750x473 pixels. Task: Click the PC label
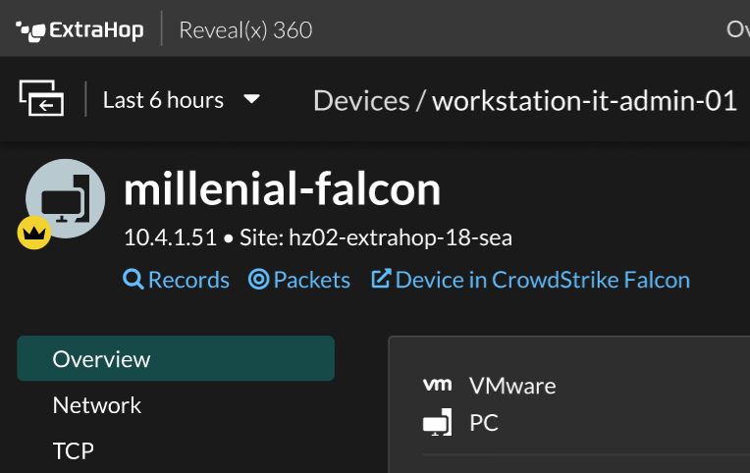[484, 423]
